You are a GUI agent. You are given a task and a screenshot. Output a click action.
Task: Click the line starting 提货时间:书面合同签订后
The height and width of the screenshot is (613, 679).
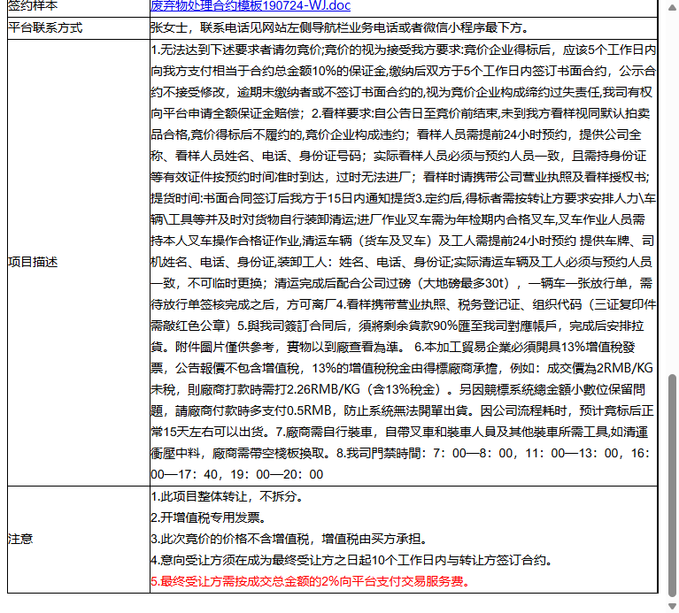403,198
